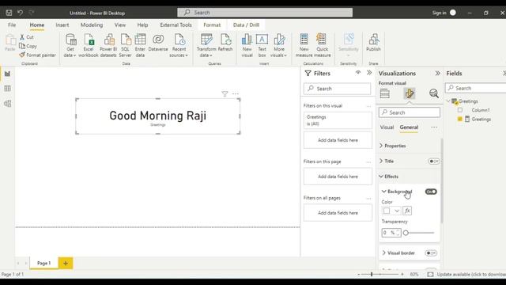Toggle the Title switch on
506x285 pixels.
pyautogui.click(x=433, y=161)
